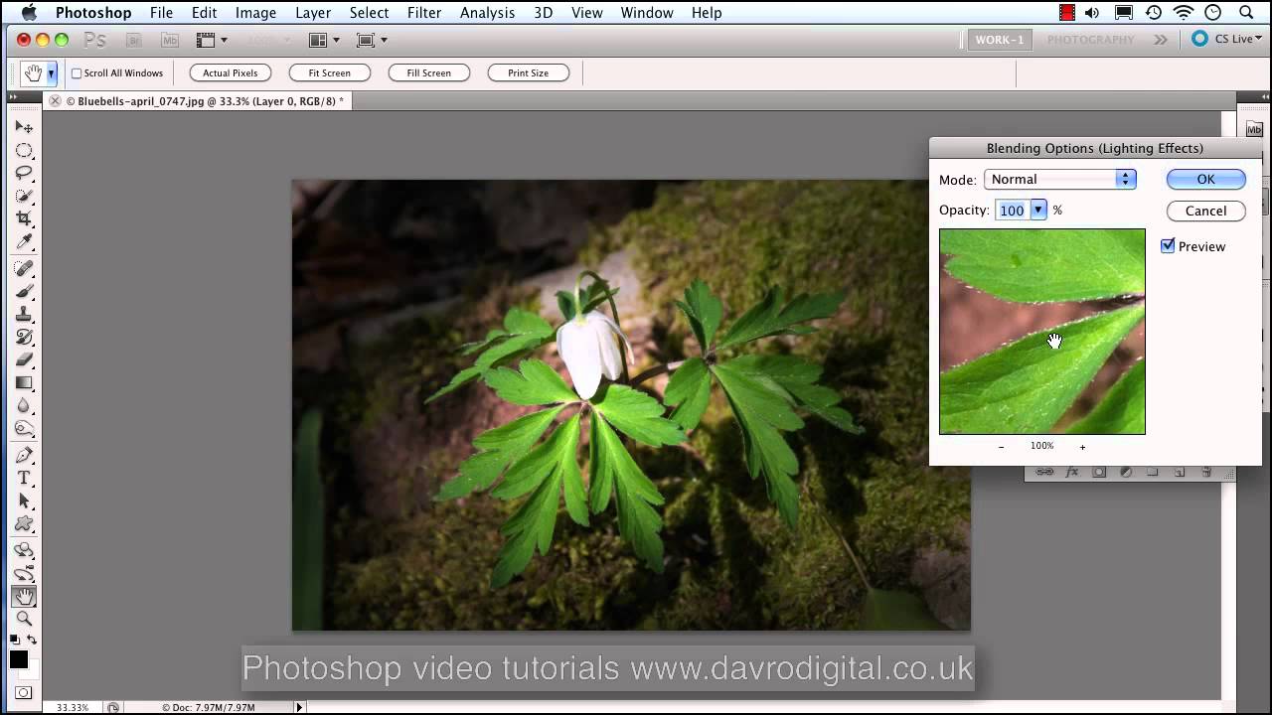Zoom out the dialog preview

(1001, 447)
